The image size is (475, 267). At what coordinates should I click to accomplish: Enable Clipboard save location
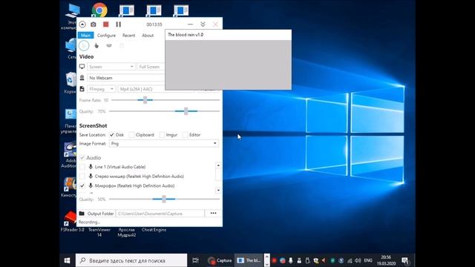131,135
